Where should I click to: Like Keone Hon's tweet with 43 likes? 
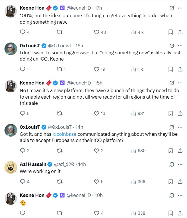pos(97,32)
